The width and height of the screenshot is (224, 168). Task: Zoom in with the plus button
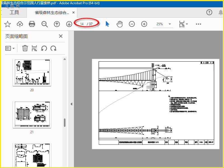(144, 24)
